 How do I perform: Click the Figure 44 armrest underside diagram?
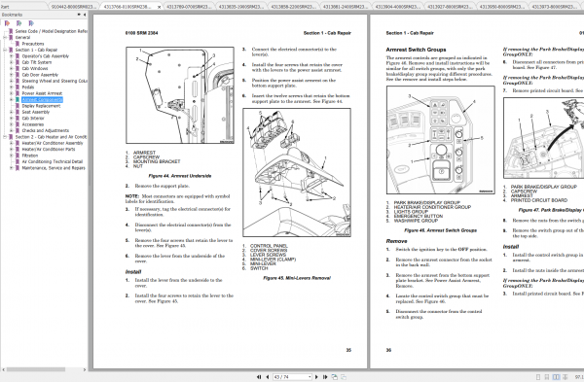click(180, 95)
